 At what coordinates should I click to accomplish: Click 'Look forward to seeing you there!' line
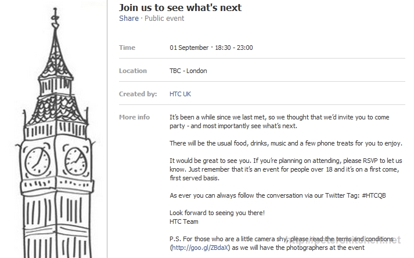217,213
